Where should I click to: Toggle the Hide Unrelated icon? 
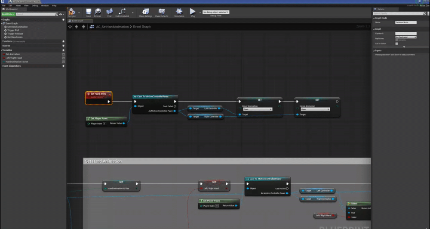point(122,12)
